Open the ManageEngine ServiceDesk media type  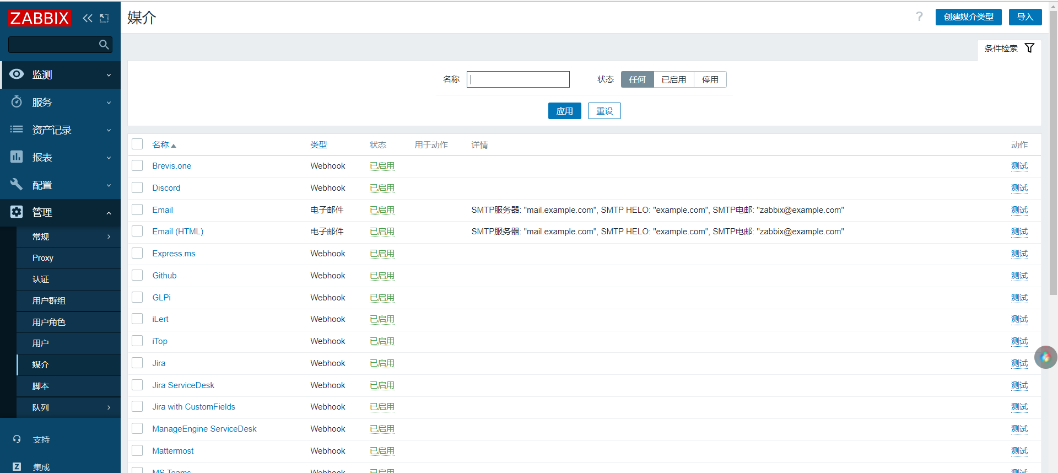204,429
